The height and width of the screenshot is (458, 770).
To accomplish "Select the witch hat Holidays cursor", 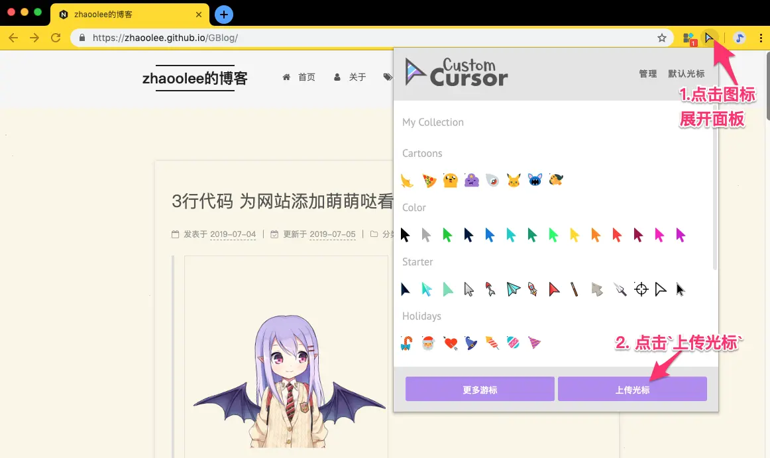I will point(471,343).
